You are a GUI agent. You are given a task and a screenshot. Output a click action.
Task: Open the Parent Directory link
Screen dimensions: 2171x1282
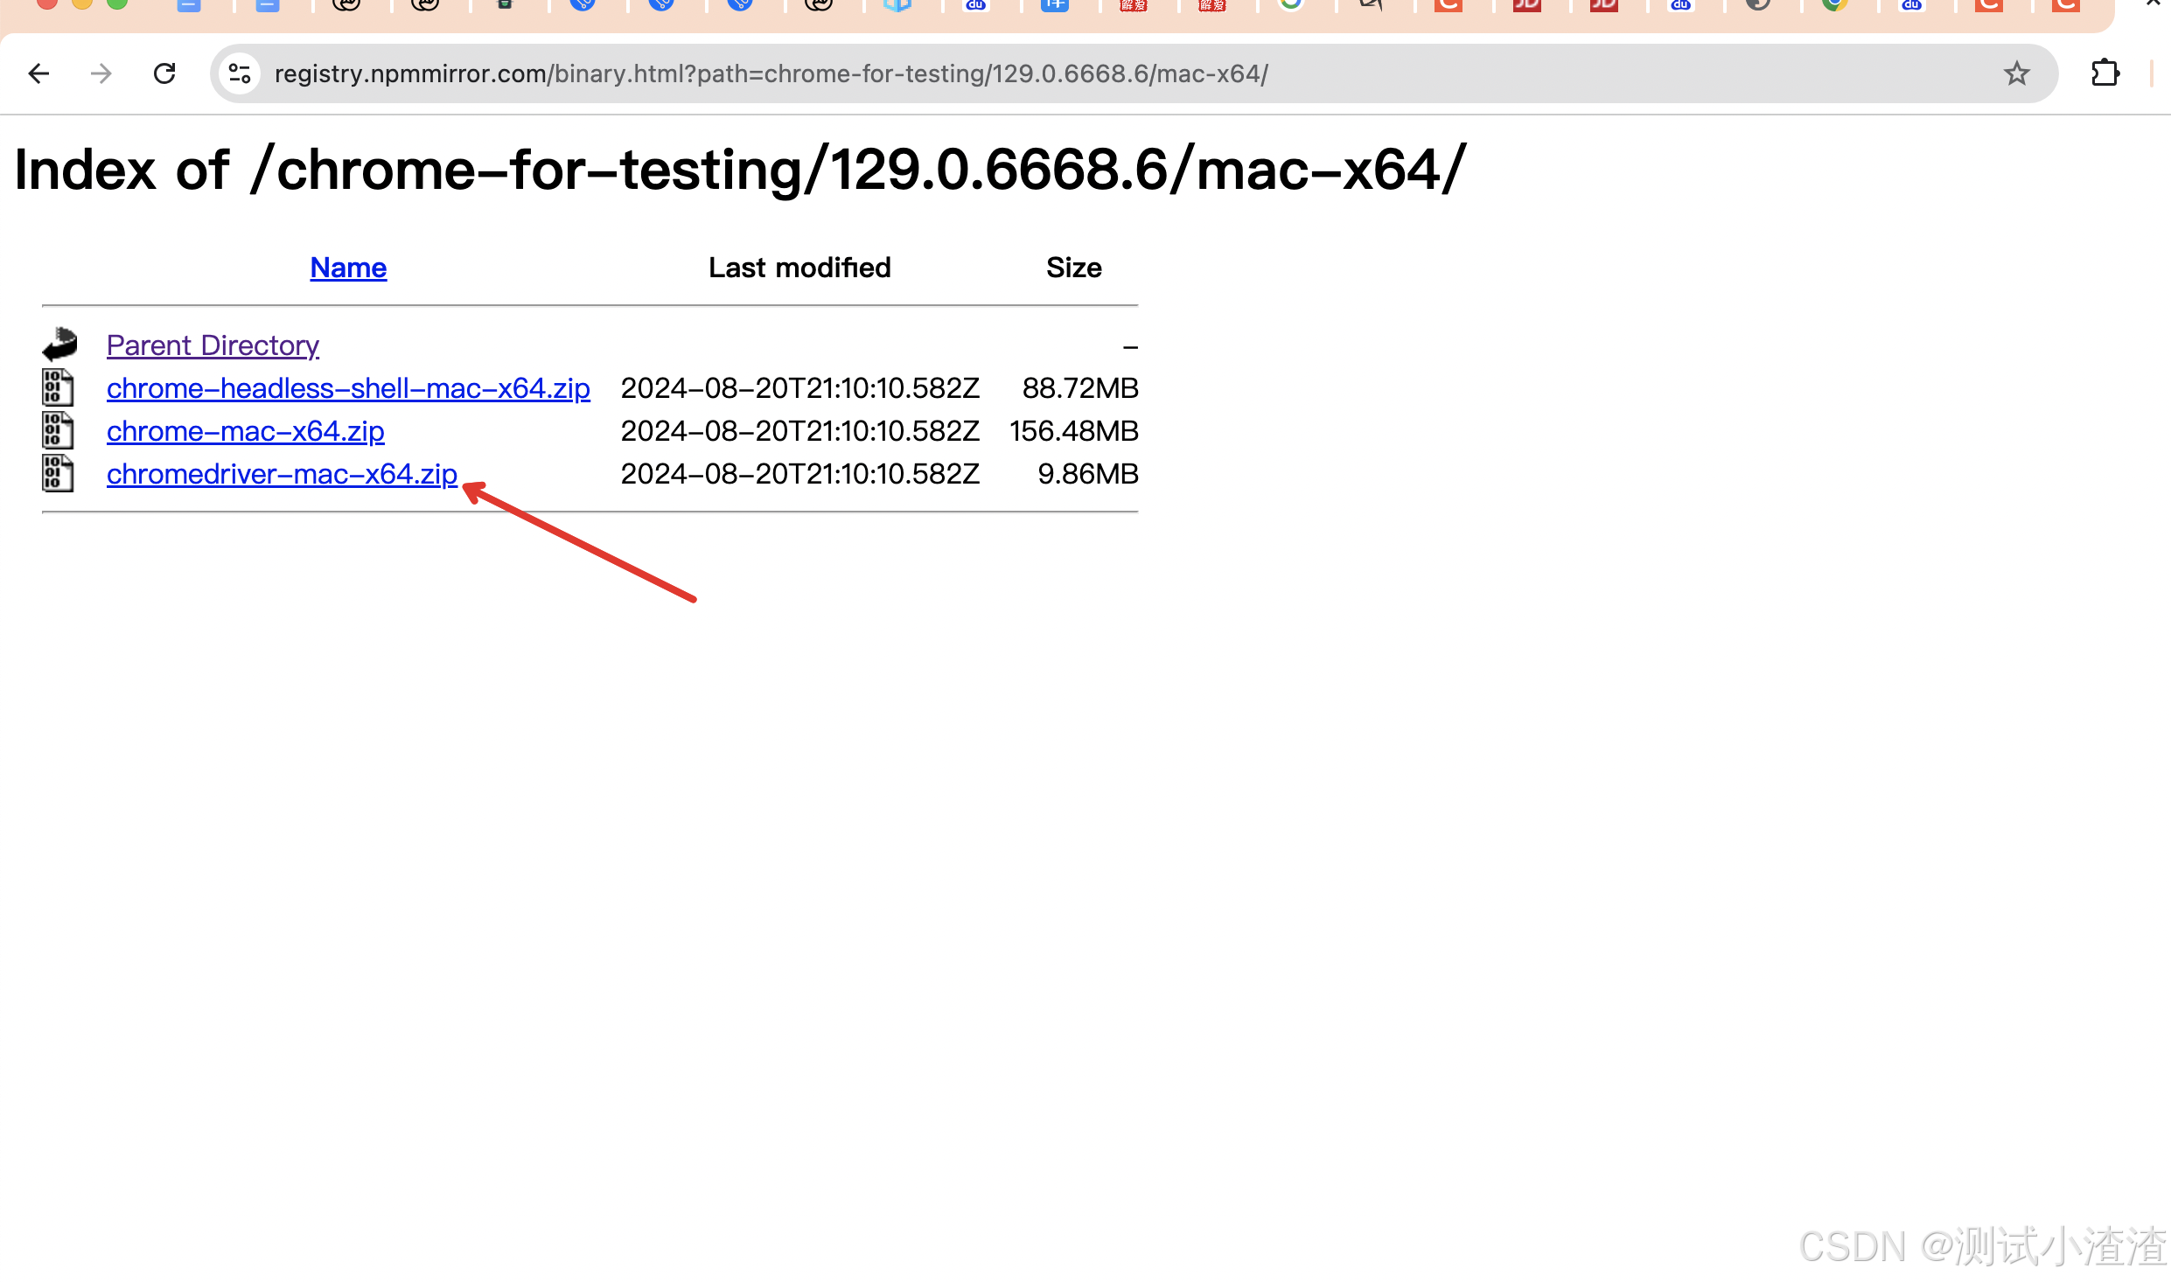pos(212,345)
